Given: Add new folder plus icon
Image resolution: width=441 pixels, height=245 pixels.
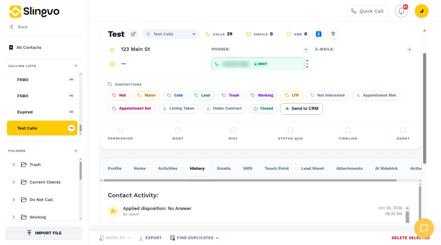Looking at the screenshot, I should pos(76,151).
